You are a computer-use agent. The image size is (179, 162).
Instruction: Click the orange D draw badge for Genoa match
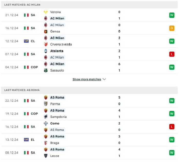(172, 28)
